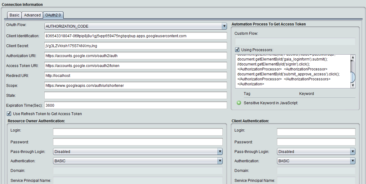The image size is (366, 184).
Task: Open the Advanced tab
Action: [32, 15]
